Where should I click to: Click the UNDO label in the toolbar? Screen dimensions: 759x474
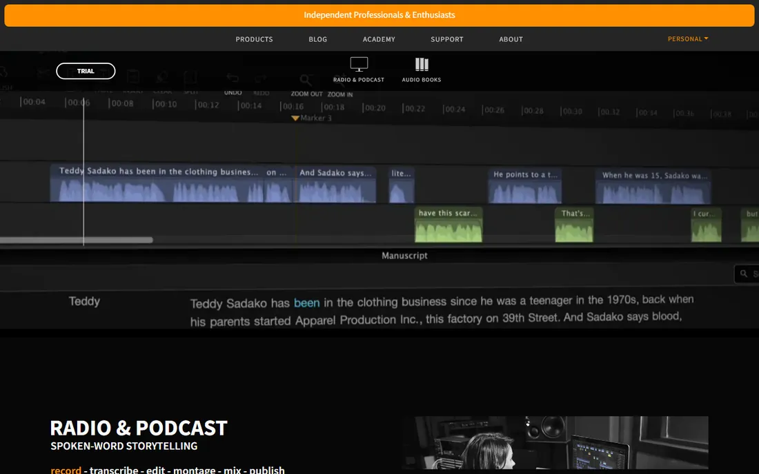233,92
